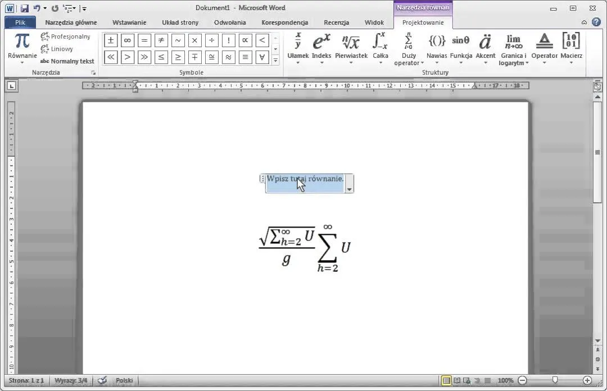This screenshot has height=391, width=607.
Task: Insert the not-equal symbol
Action: coord(161,40)
